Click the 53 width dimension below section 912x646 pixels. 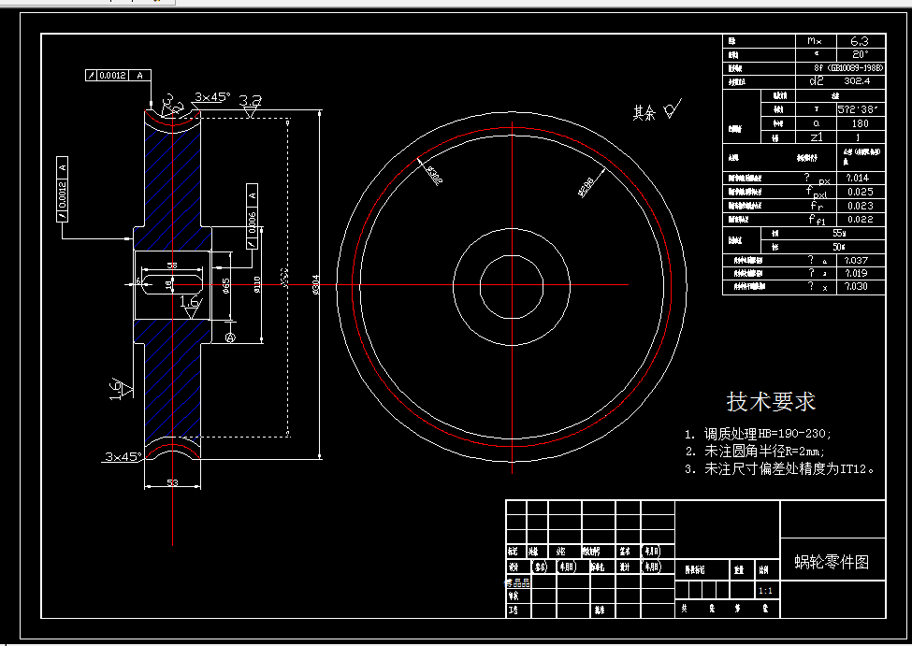[173, 482]
